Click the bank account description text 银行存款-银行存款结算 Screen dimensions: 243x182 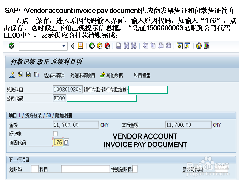point(105,90)
